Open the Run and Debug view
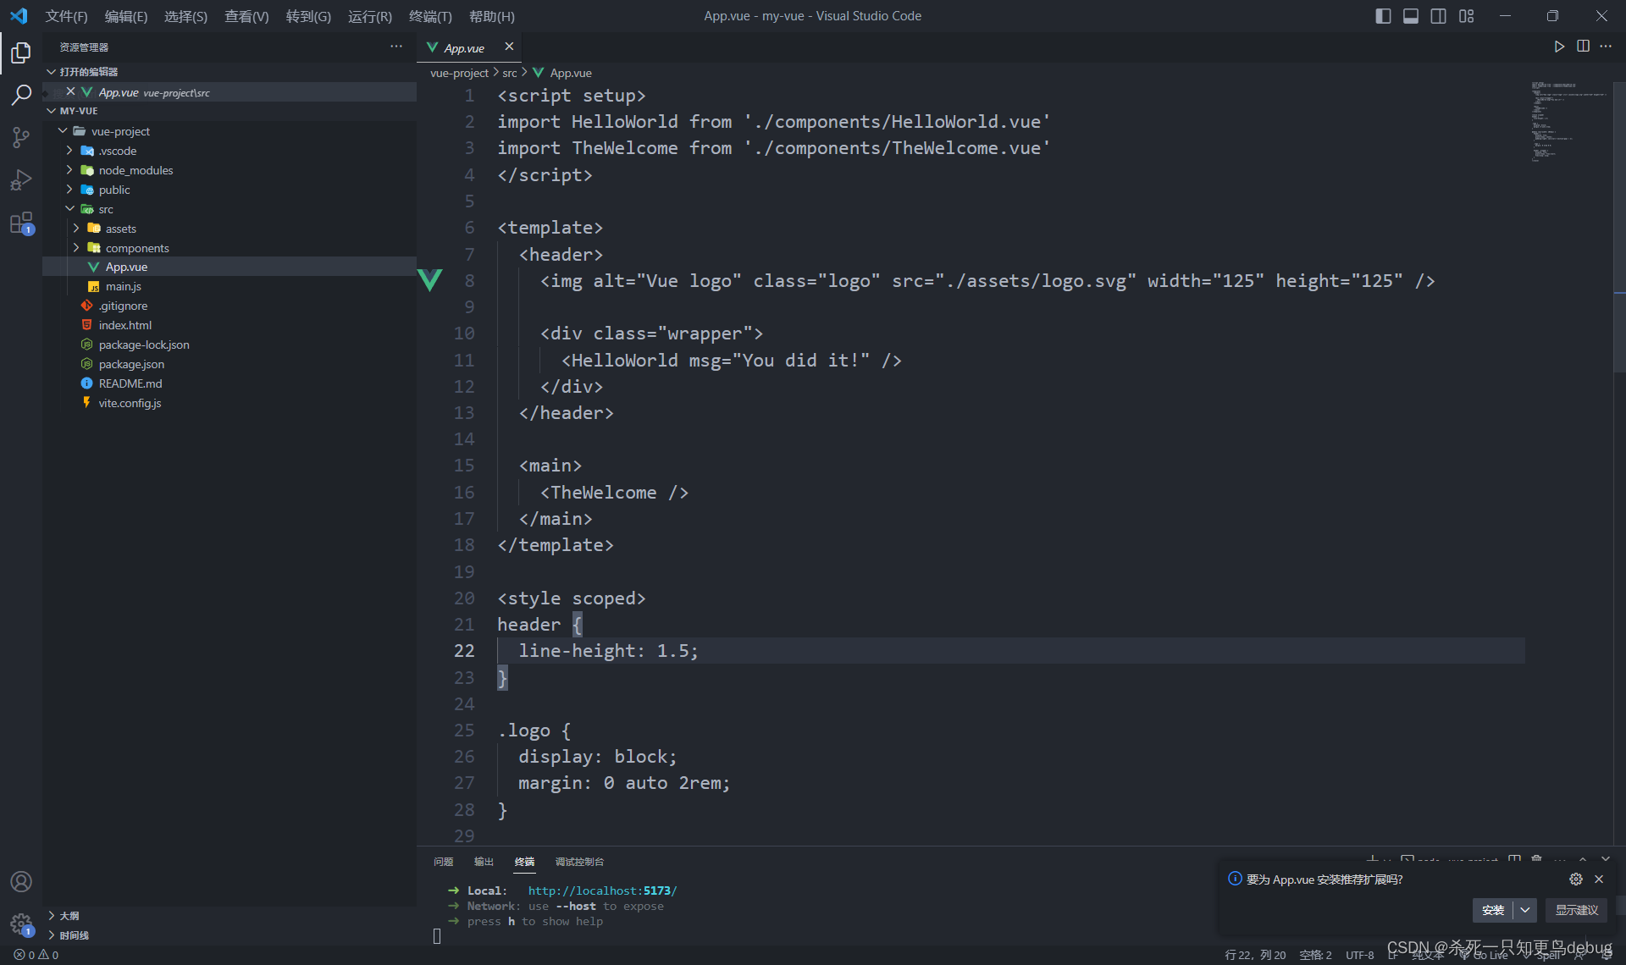The width and height of the screenshot is (1626, 965). [20, 179]
